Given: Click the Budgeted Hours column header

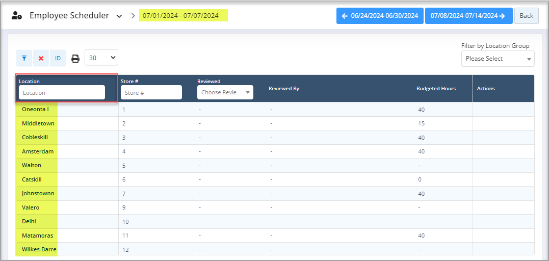Looking at the screenshot, I should 436,88.
